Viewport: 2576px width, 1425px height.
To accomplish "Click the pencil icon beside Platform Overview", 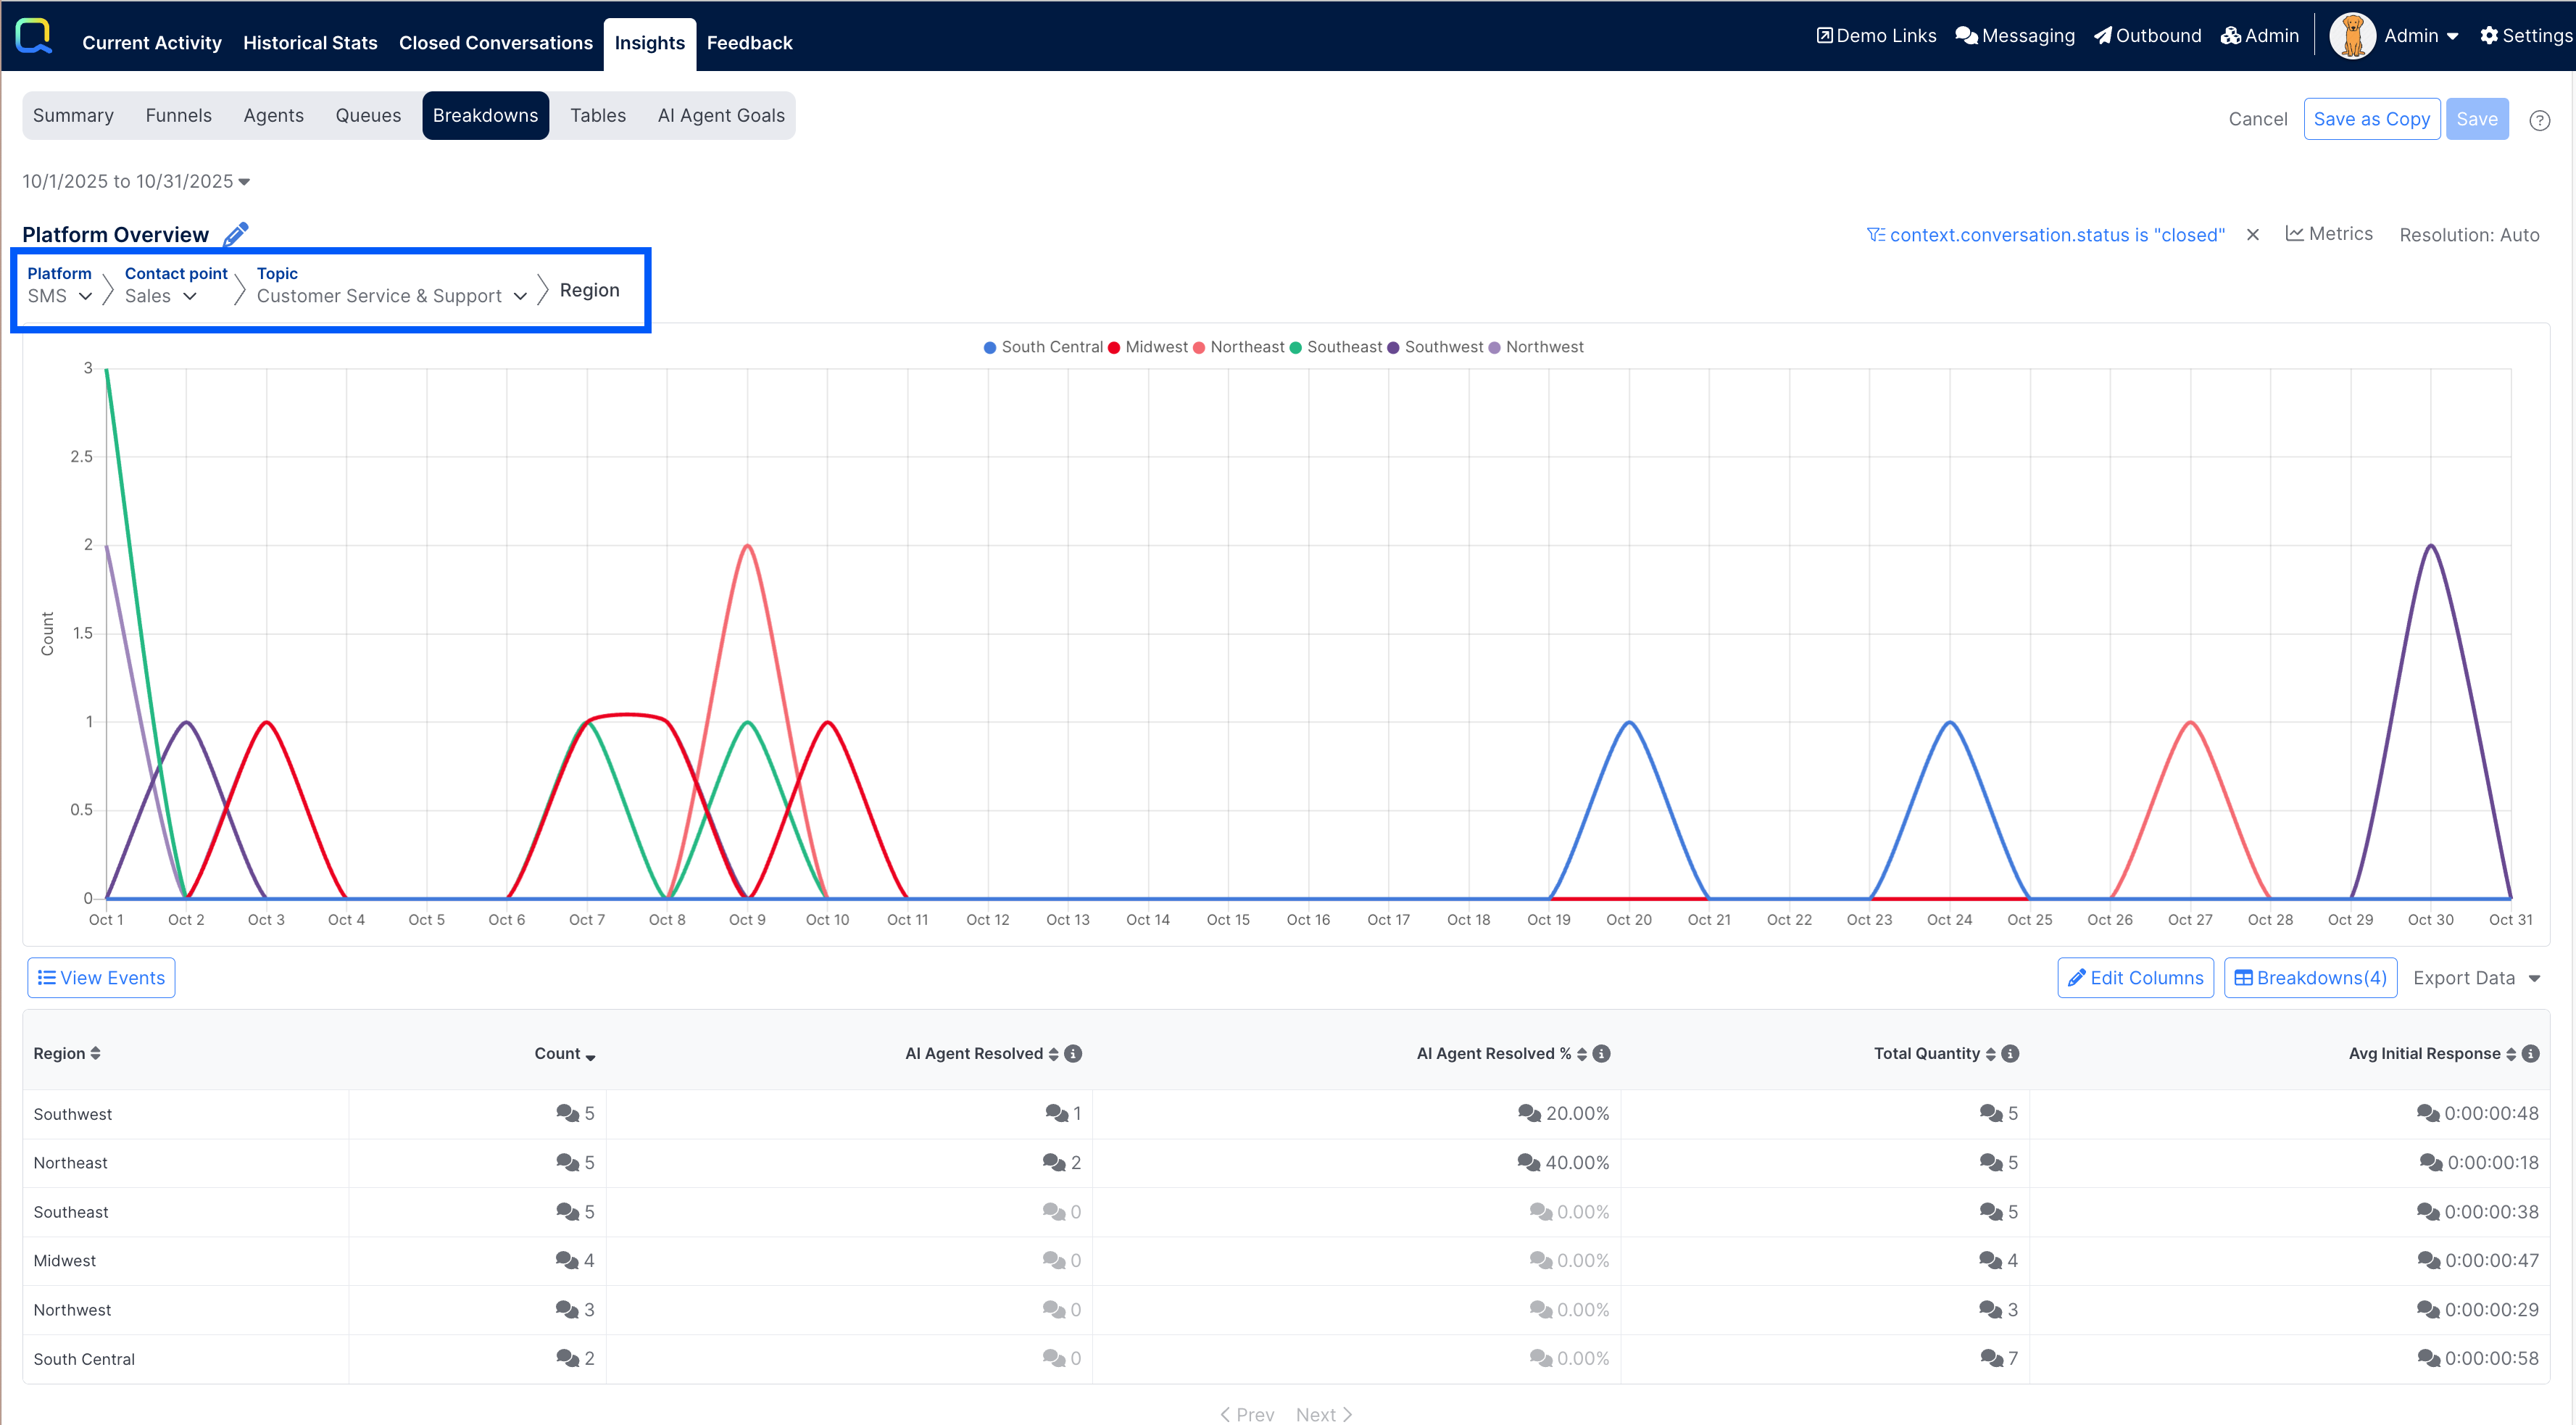I will click(x=236, y=234).
